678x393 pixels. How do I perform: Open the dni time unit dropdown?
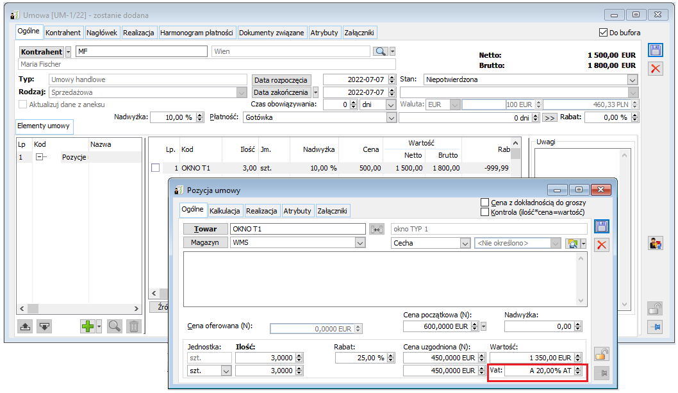coord(390,105)
